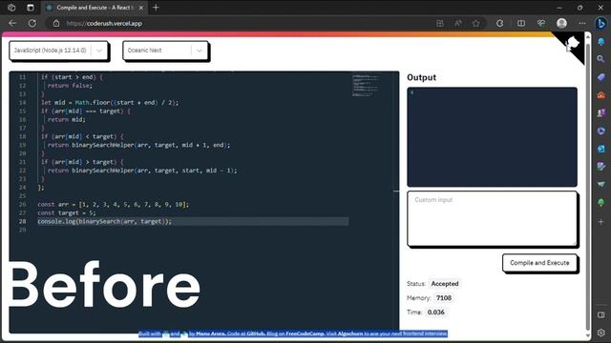Image resolution: width=611 pixels, height=343 pixels.
Task: Expand the JavaScript (Node.js 12.14.0) language dropdown
Action: tap(58, 50)
